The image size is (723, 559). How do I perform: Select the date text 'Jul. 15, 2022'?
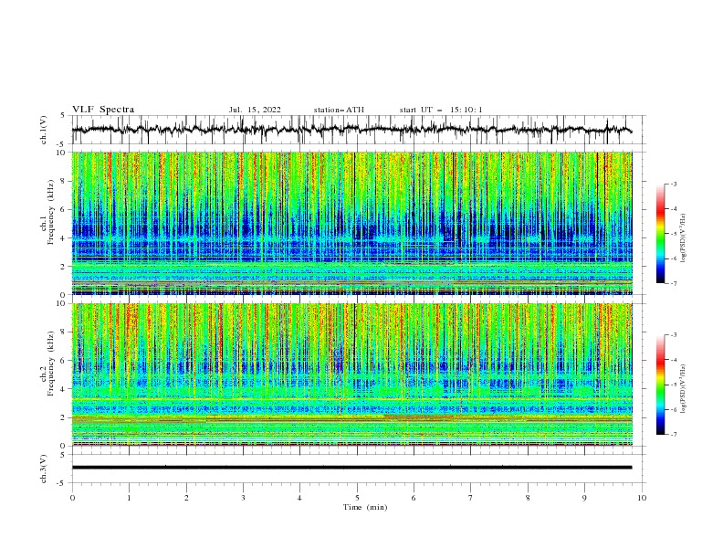(x=255, y=110)
